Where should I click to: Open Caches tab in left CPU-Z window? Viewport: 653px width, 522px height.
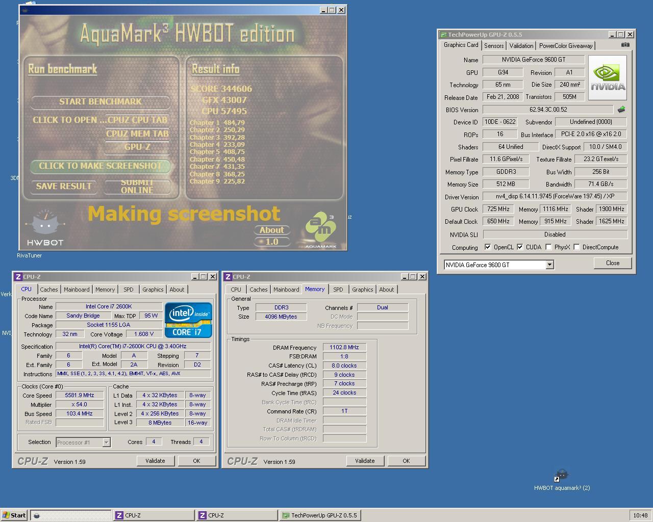pyautogui.click(x=49, y=290)
